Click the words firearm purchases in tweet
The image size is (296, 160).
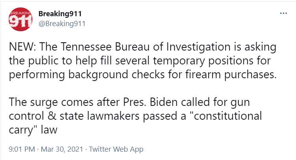coord(231,75)
